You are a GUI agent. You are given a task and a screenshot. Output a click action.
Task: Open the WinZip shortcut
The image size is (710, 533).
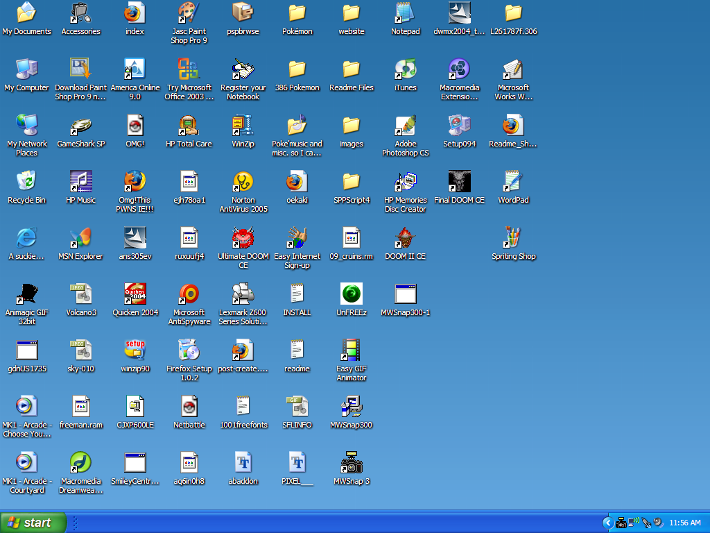(x=243, y=125)
